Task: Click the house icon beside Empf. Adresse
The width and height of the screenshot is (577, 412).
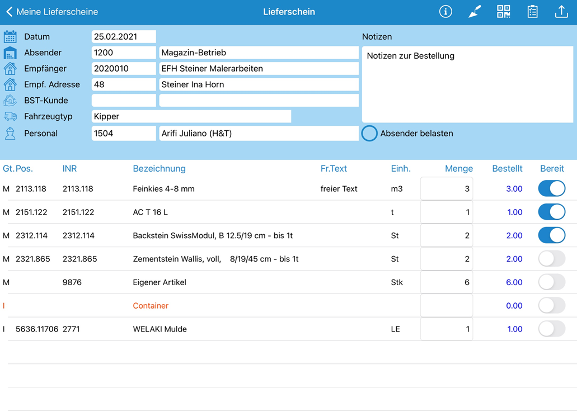Action: tap(10, 84)
